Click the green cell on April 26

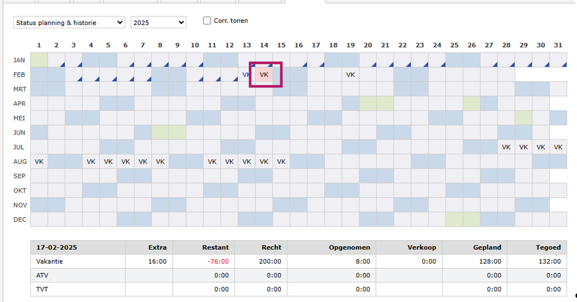click(472, 104)
